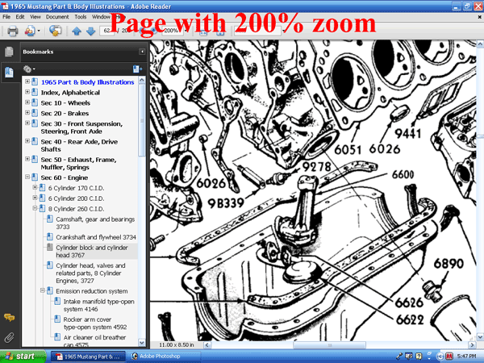Viewport: 484px width, 363px height.
Task: Select Sec 60 - Engine bookmark
Action: click(65, 177)
